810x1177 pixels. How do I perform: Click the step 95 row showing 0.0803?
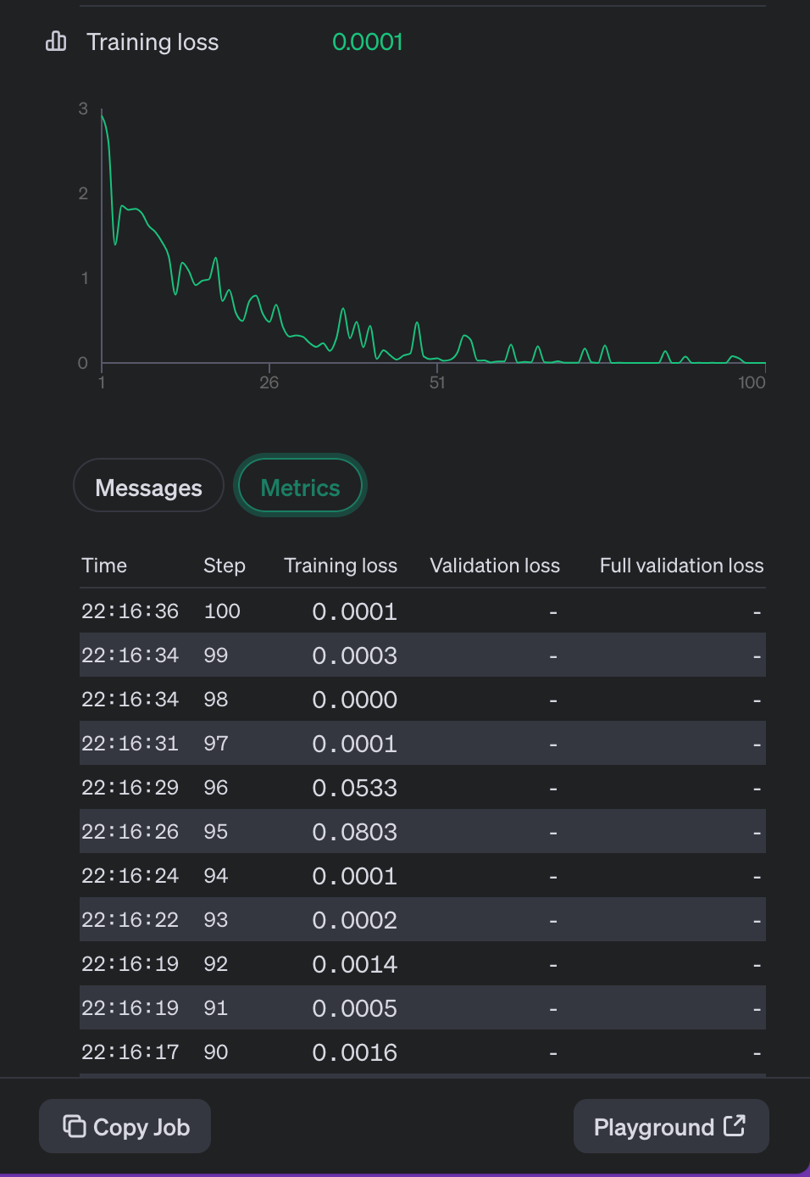[422, 832]
